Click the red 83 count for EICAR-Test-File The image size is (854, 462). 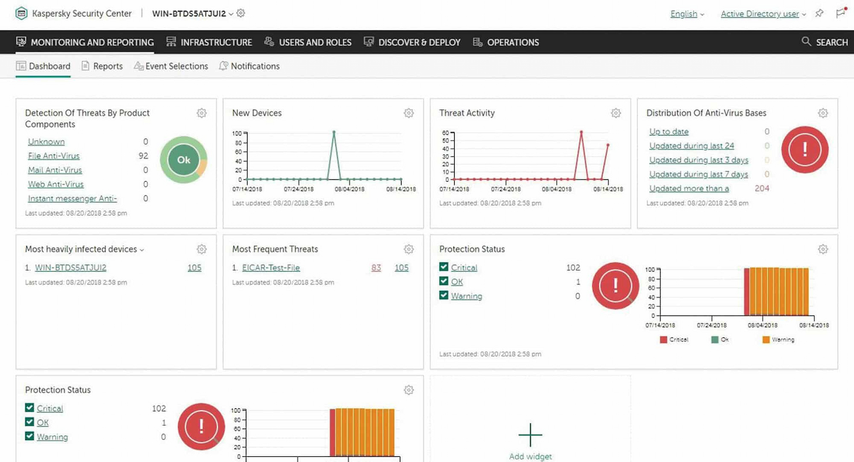pyautogui.click(x=376, y=268)
